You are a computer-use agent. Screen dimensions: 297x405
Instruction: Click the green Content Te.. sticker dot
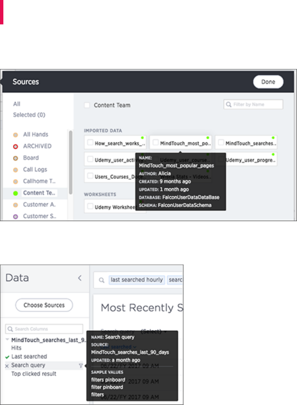tap(16, 193)
